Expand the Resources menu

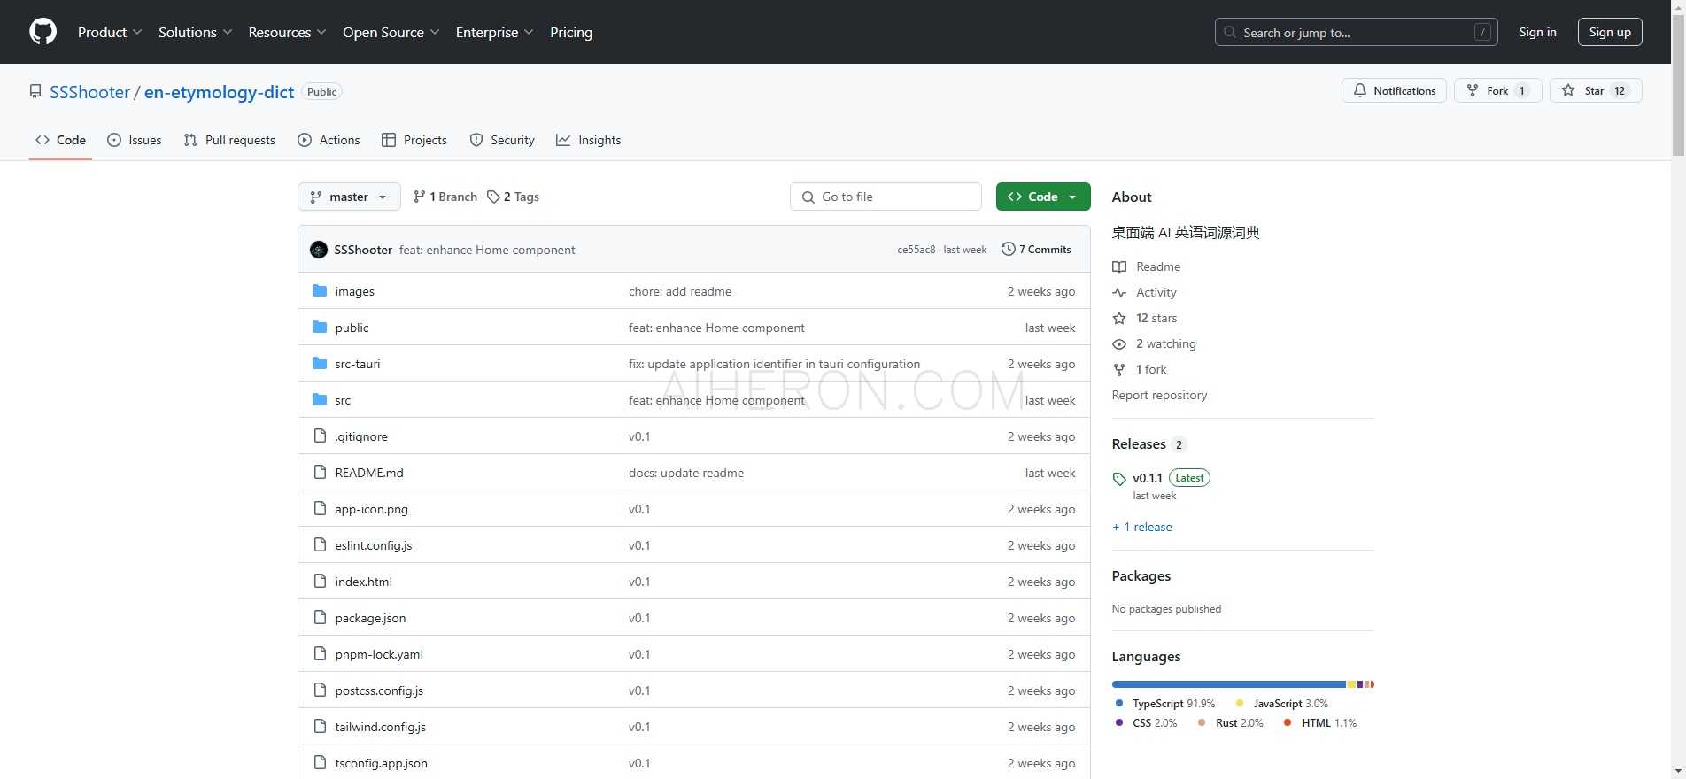point(288,32)
